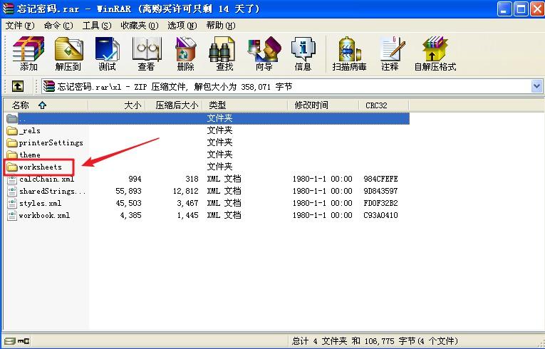Viewport: 545px width, 349px height.
Task: Click the 扫描病毒 (Virus scan) icon
Action: click(x=349, y=53)
